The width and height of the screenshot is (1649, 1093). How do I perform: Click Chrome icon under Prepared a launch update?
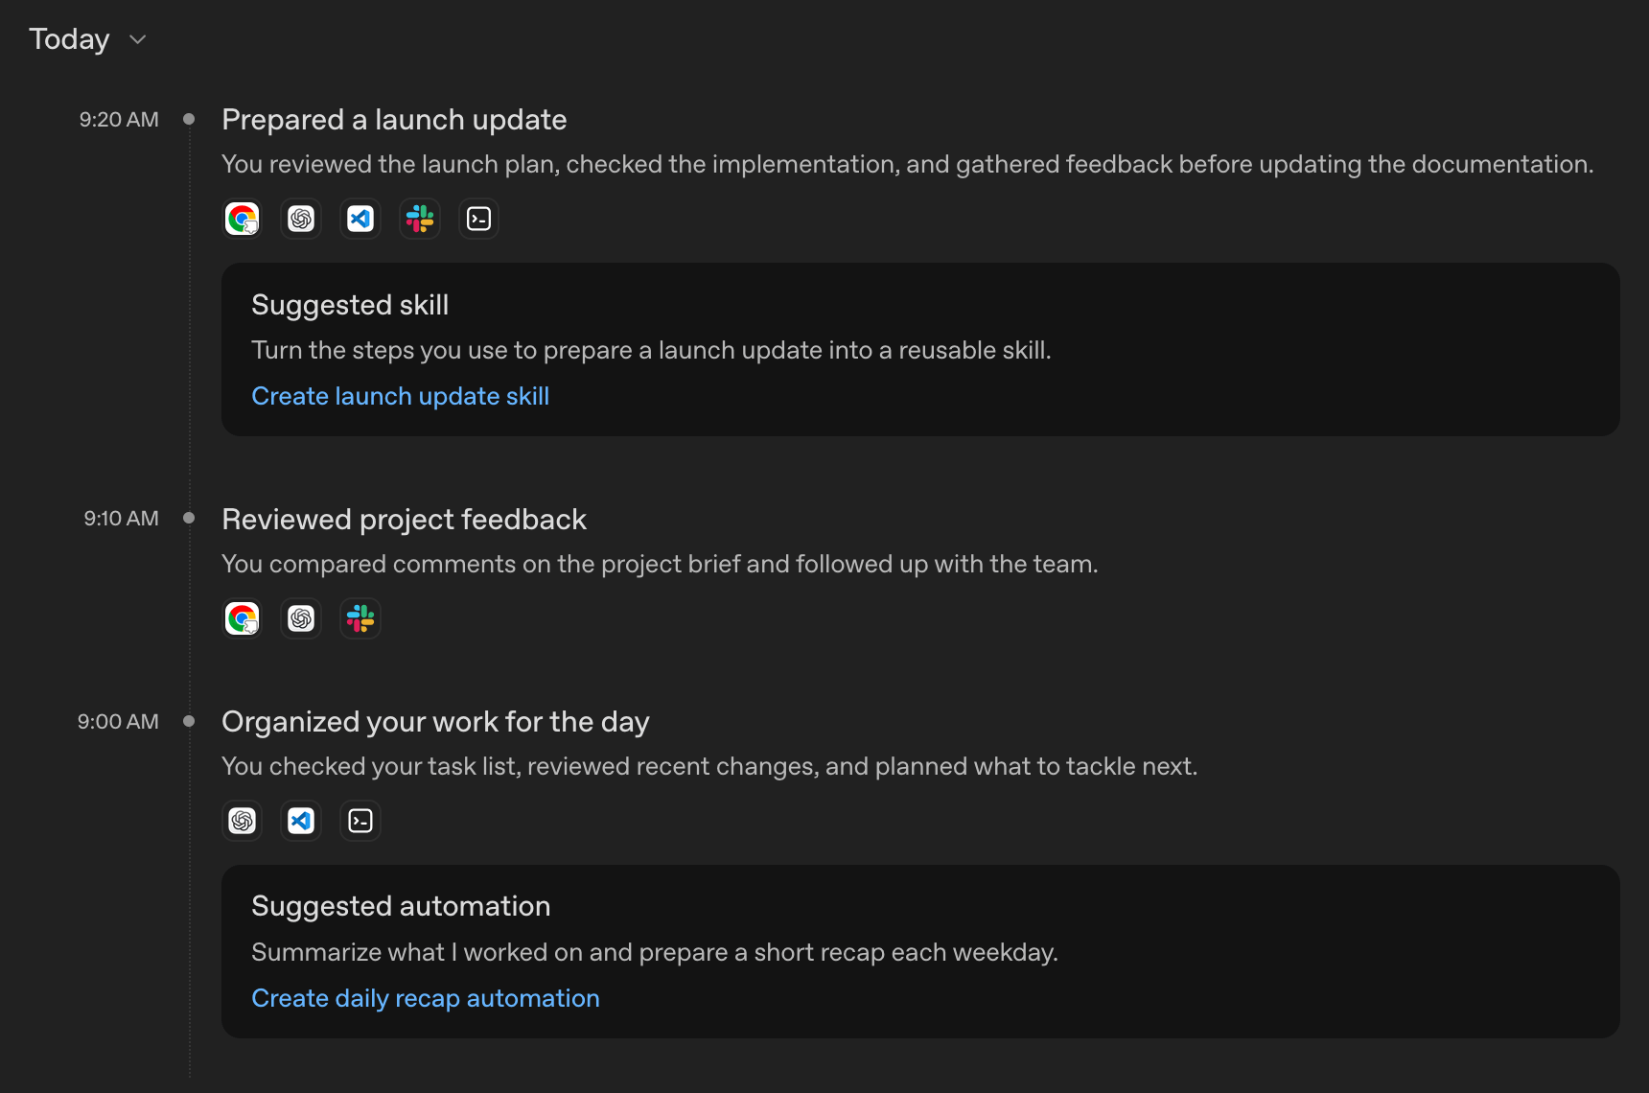tap(243, 219)
